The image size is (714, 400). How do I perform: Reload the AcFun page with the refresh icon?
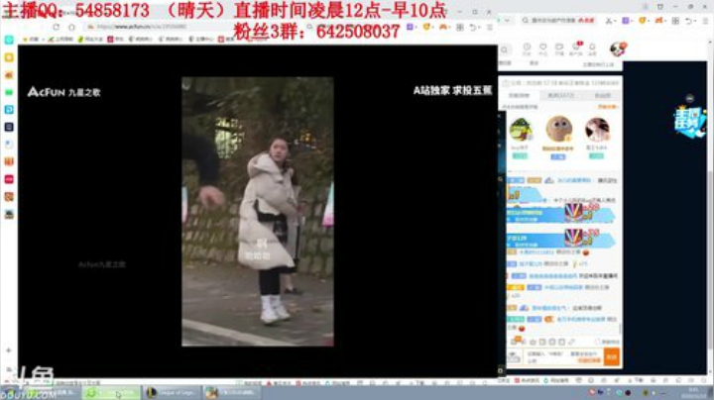point(56,28)
